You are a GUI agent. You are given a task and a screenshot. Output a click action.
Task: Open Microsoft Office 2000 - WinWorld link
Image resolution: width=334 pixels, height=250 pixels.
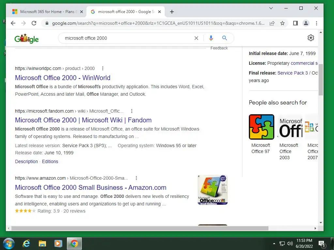point(63,78)
